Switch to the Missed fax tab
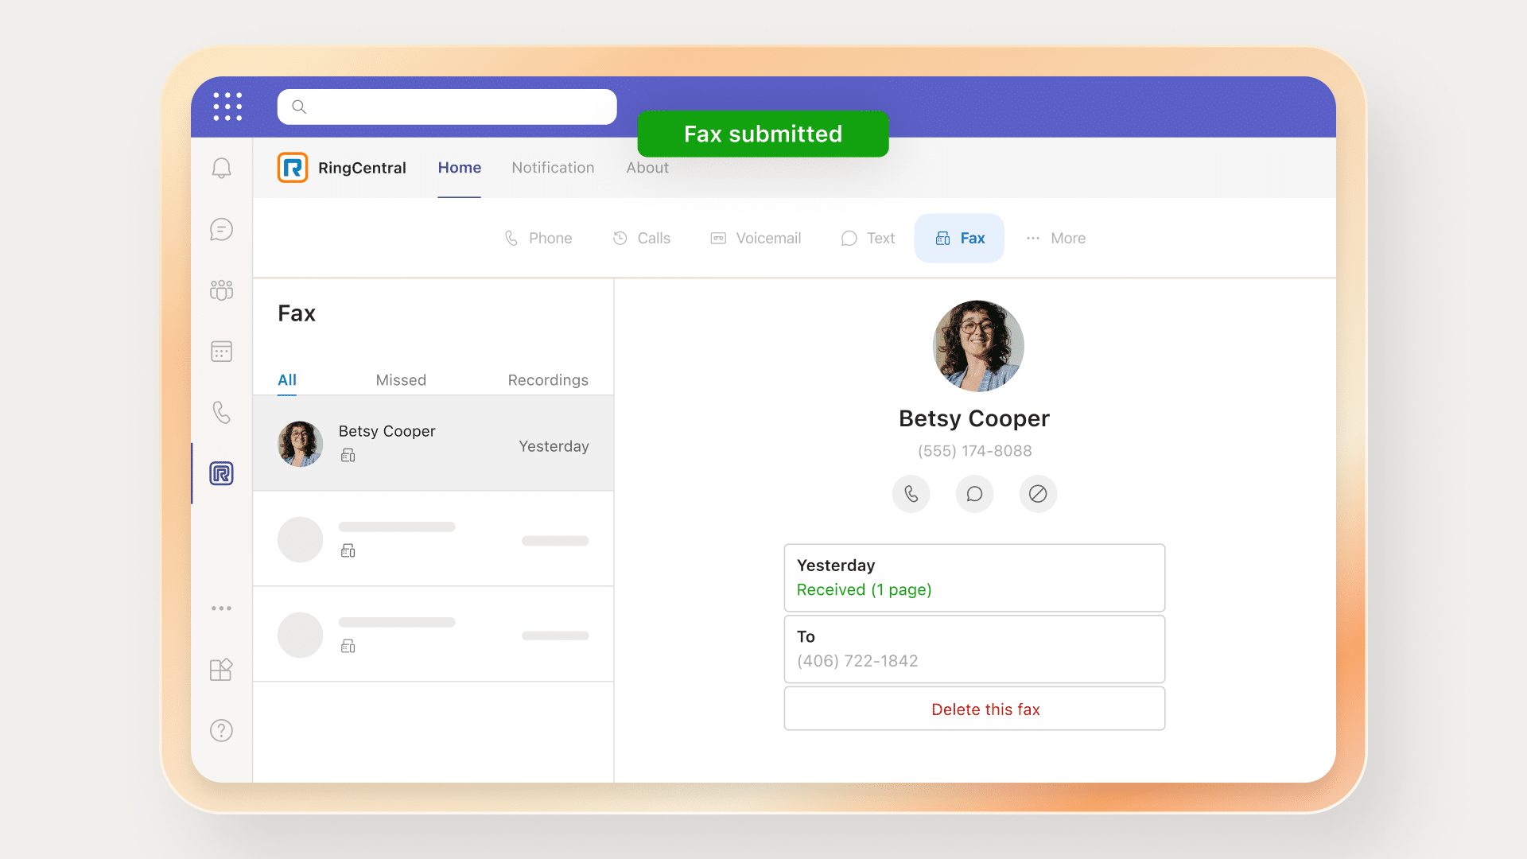The height and width of the screenshot is (859, 1527). pyautogui.click(x=401, y=379)
